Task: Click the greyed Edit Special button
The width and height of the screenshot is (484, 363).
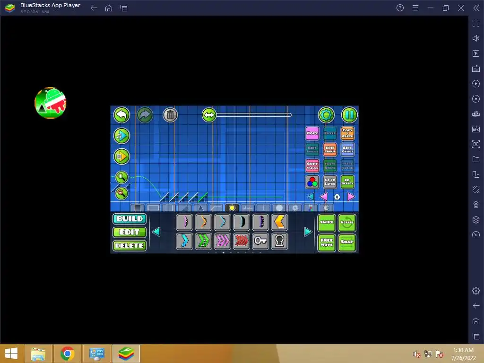Action: tap(312, 149)
